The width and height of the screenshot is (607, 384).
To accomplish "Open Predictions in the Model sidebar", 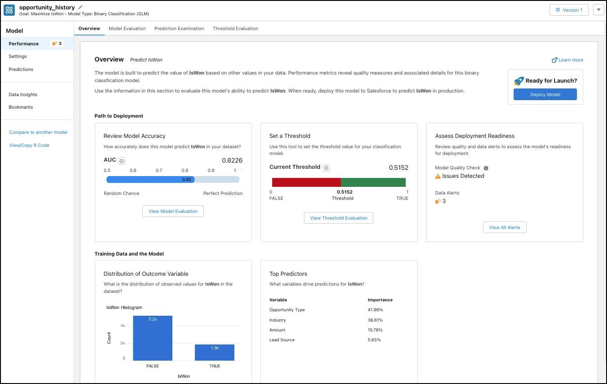I will click(21, 69).
